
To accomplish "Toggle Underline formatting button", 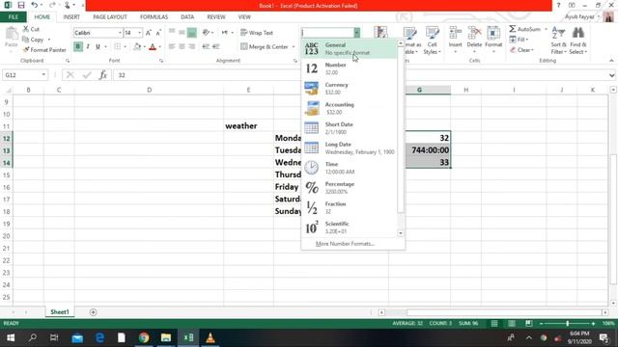I will point(98,46).
